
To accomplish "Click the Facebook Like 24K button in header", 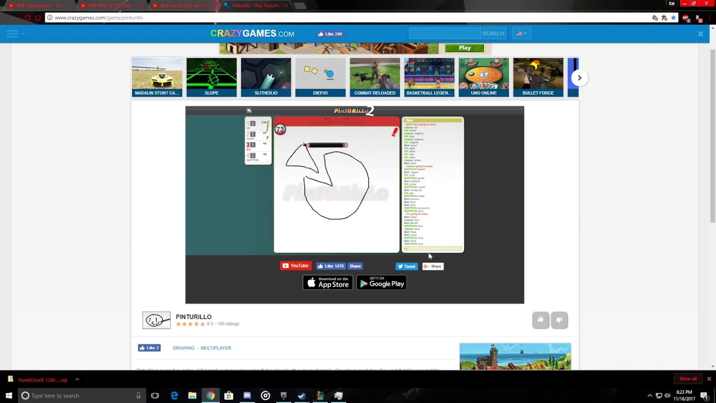I will click(330, 34).
